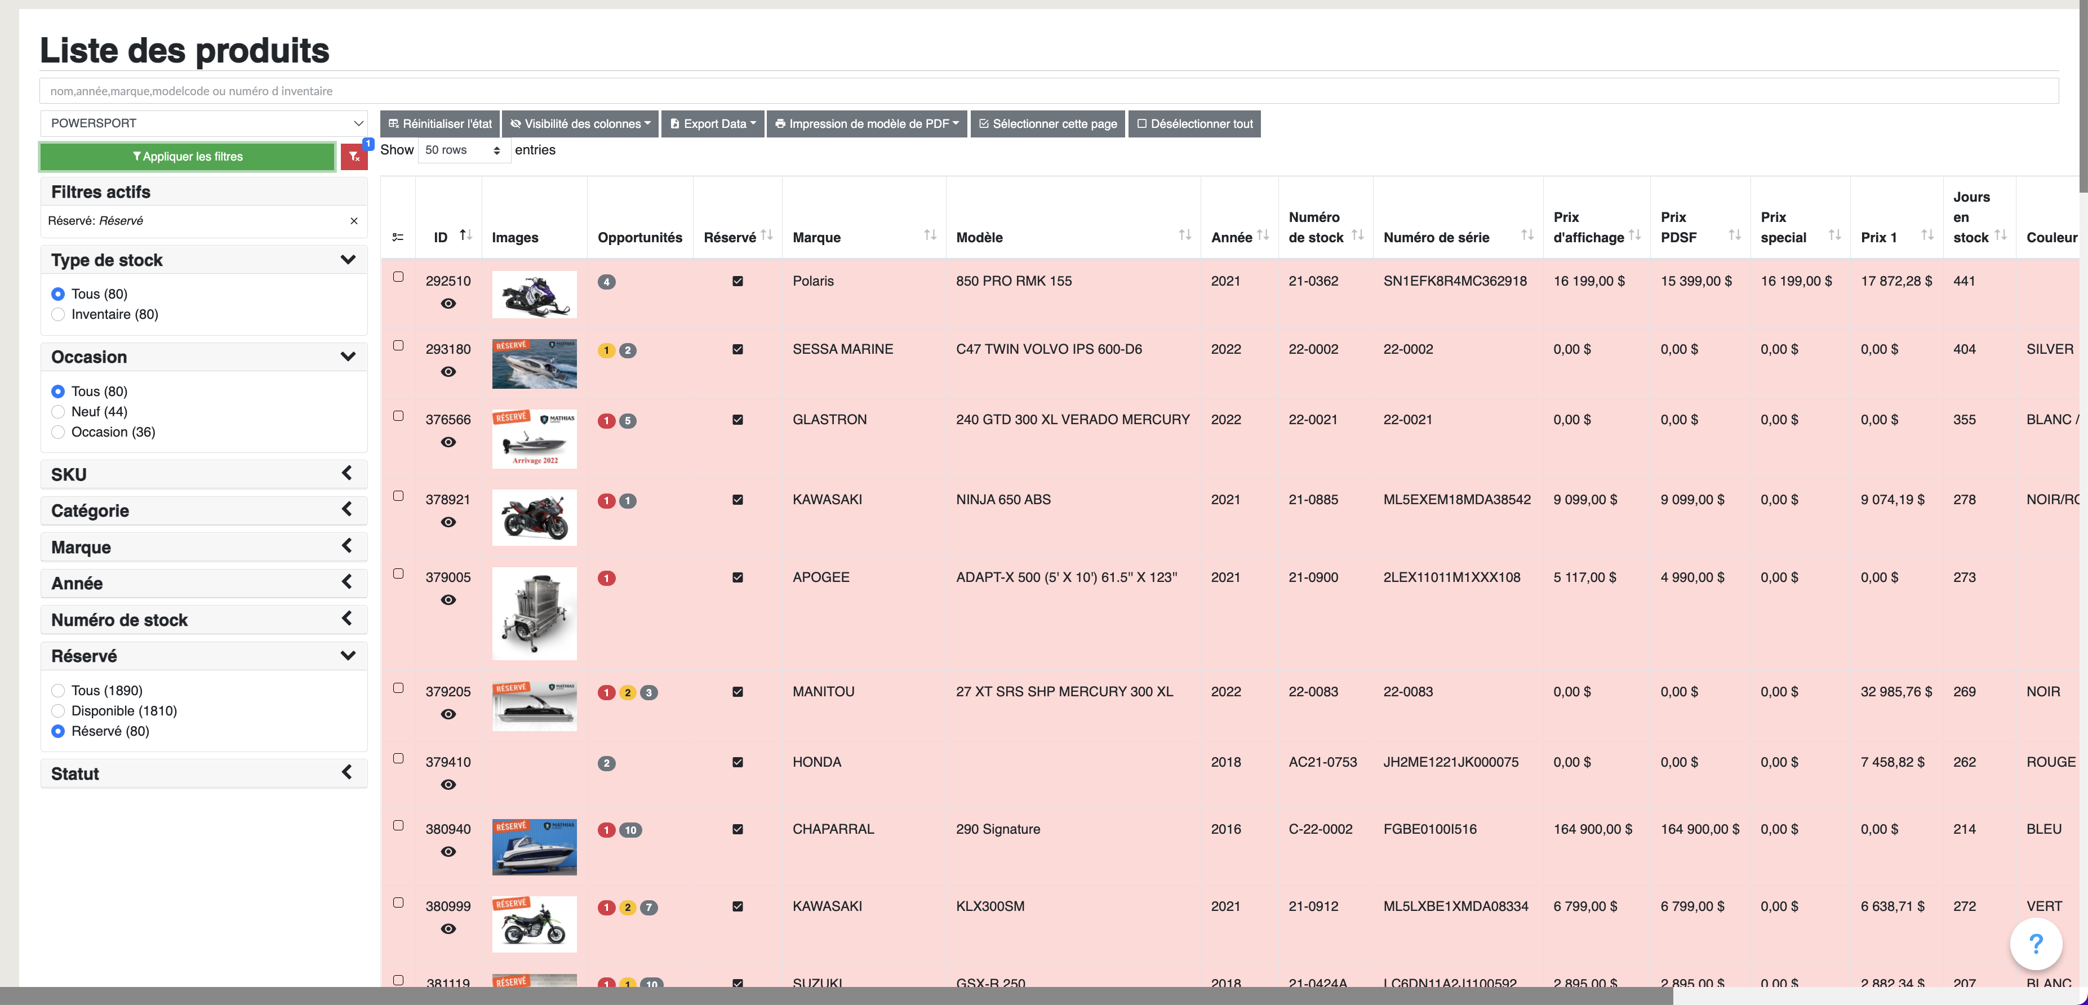Screen dimensions: 2088x1005
Task: Select row checkbox for product 292510
Action: tap(398, 277)
